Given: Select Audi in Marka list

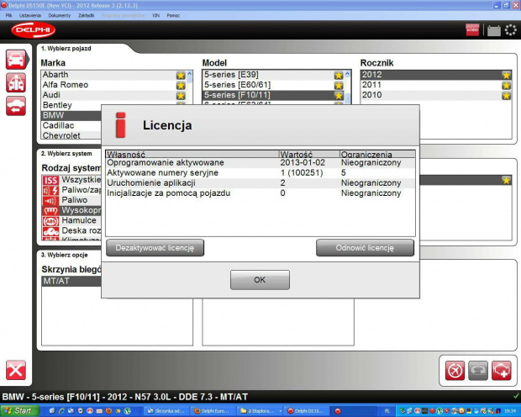Looking at the screenshot, I should (x=113, y=95).
